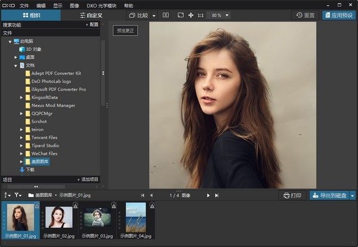The height and width of the screenshot is (247, 358).
Task: Select the Tencent Files folder
Action: tap(44, 137)
